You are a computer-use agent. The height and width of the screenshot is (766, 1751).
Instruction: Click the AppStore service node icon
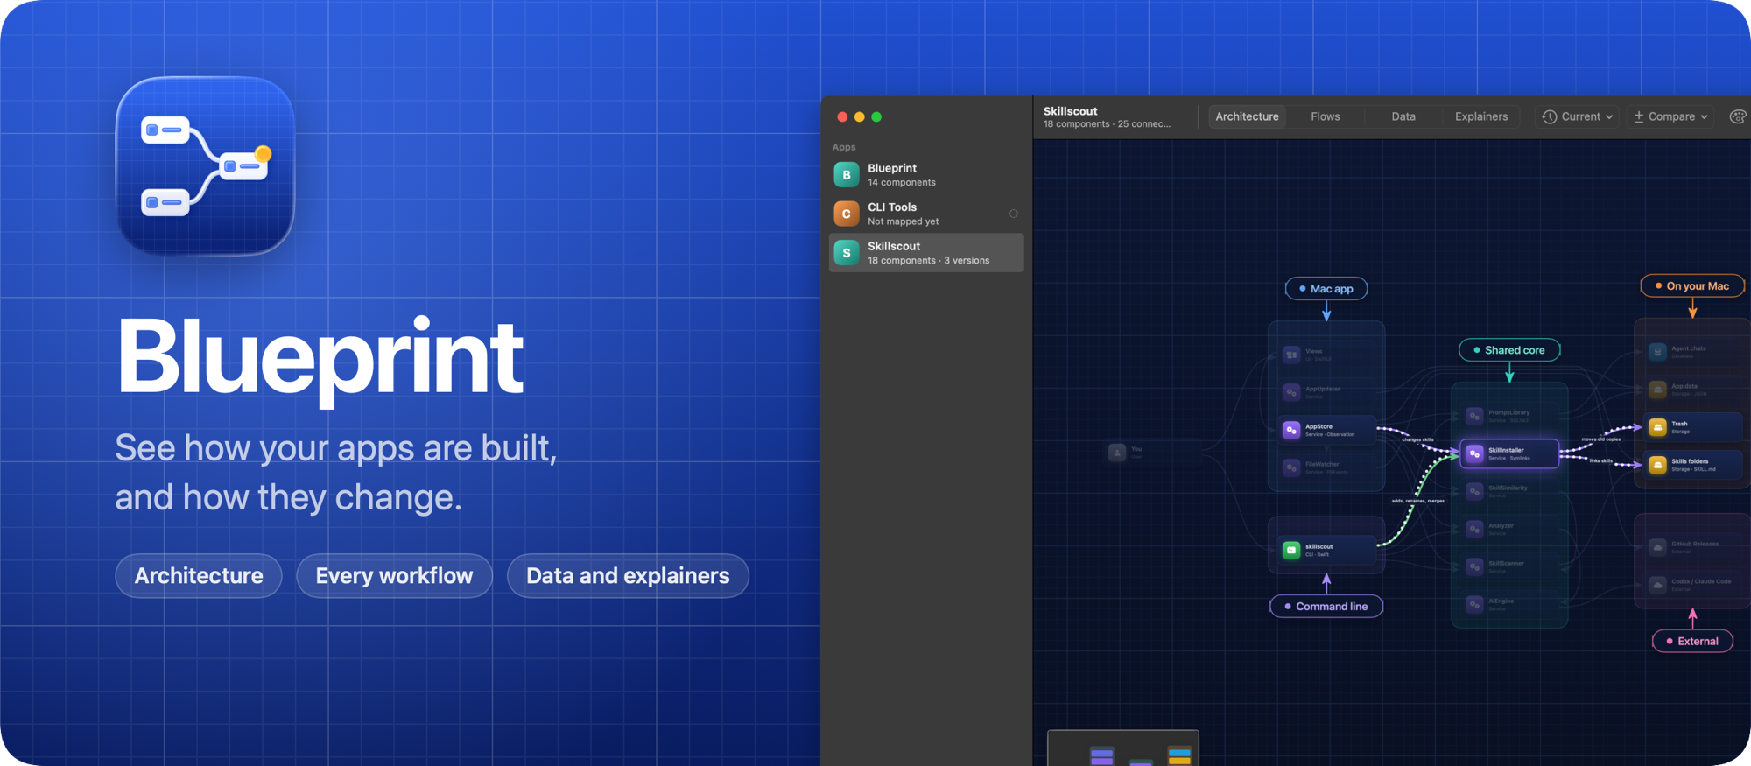[x=1291, y=430]
